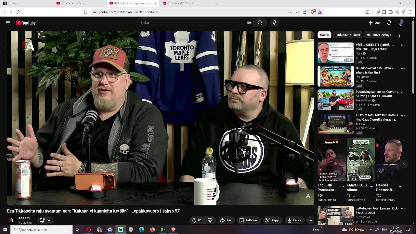
Task: Select the Ladannut Atleetti chip
Action: [x=348, y=35]
